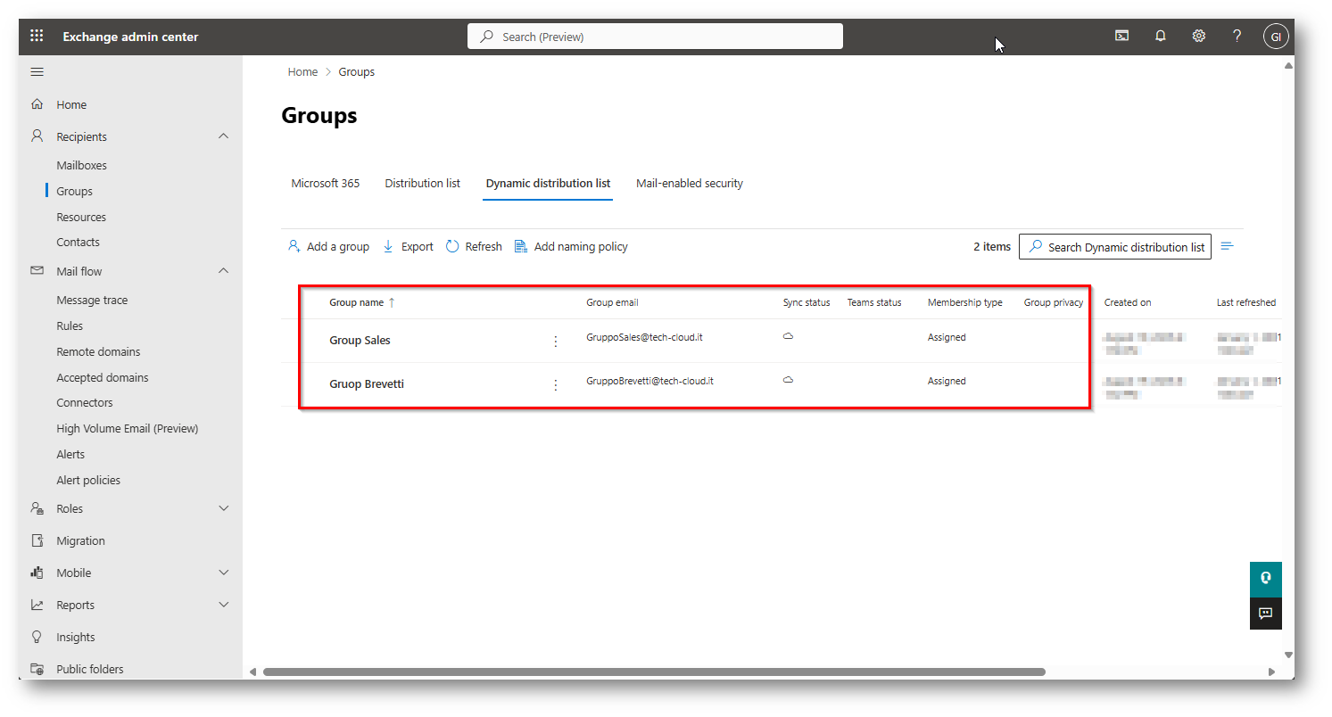Switch to the Distribution list tab
Image resolution: width=1332 pixels, height=717 pixels.
pyautogui.click(x=422, y=184)
